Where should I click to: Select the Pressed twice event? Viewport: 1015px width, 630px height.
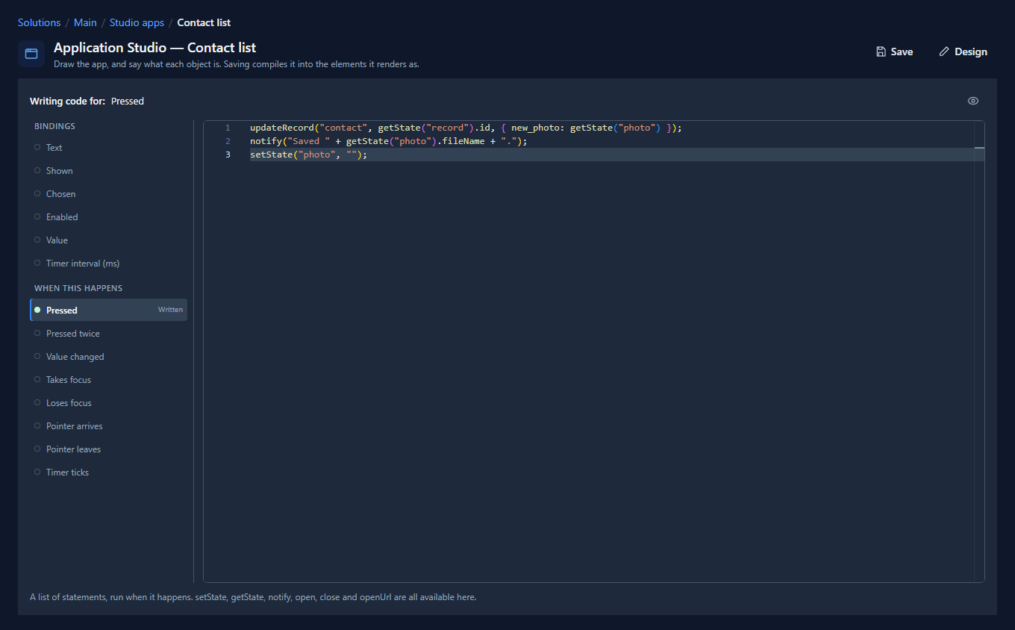coord(108,334)
